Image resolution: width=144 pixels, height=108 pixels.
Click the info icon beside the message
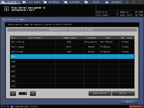pos(6,9)
